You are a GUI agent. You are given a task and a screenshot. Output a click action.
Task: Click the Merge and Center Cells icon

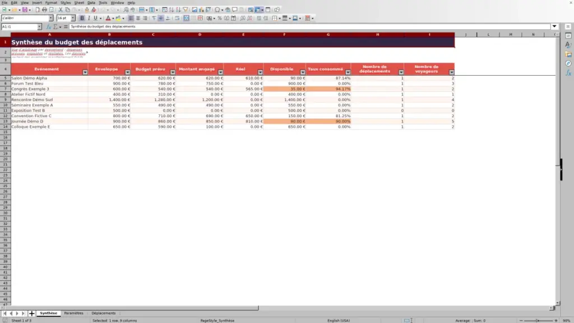(186, 19)
